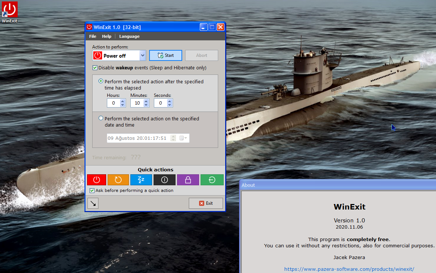Click the 'Time remaining:' label
436x273 pixels.
(109, 157)
